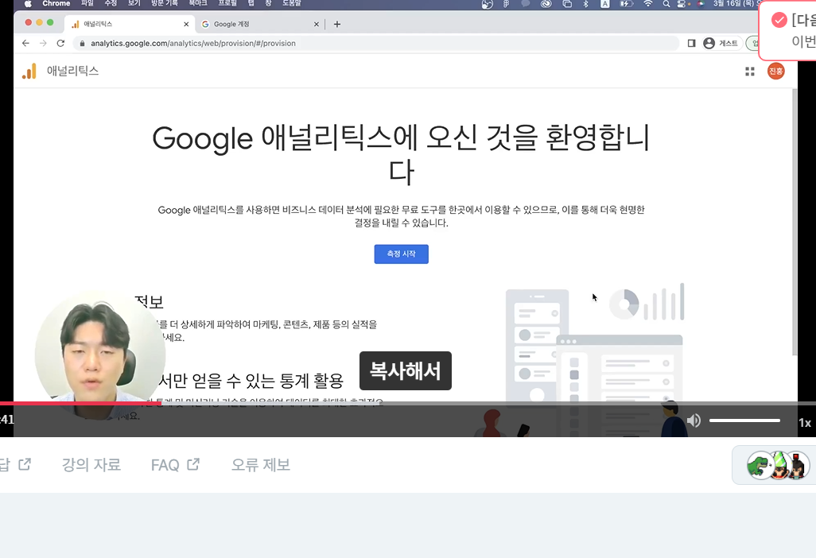Image resolution: width=816 pixels, height=558 pixels.
Task: Click the red window close dot
Action: [28, 22]
